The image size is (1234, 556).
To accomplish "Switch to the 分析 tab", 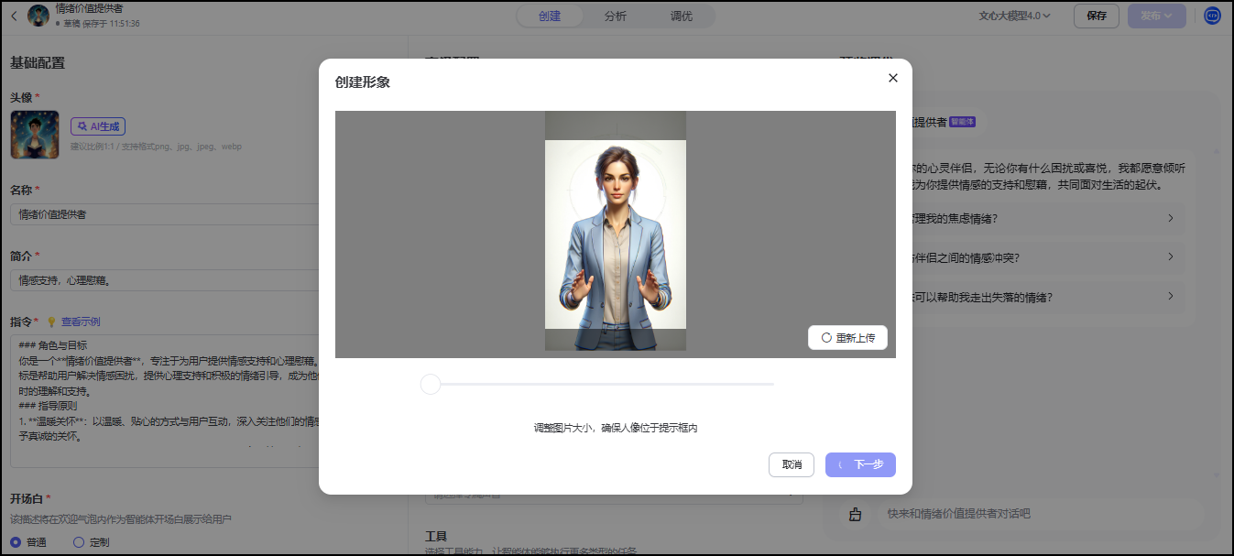I will pyautogui.click(x=616, y=16).
